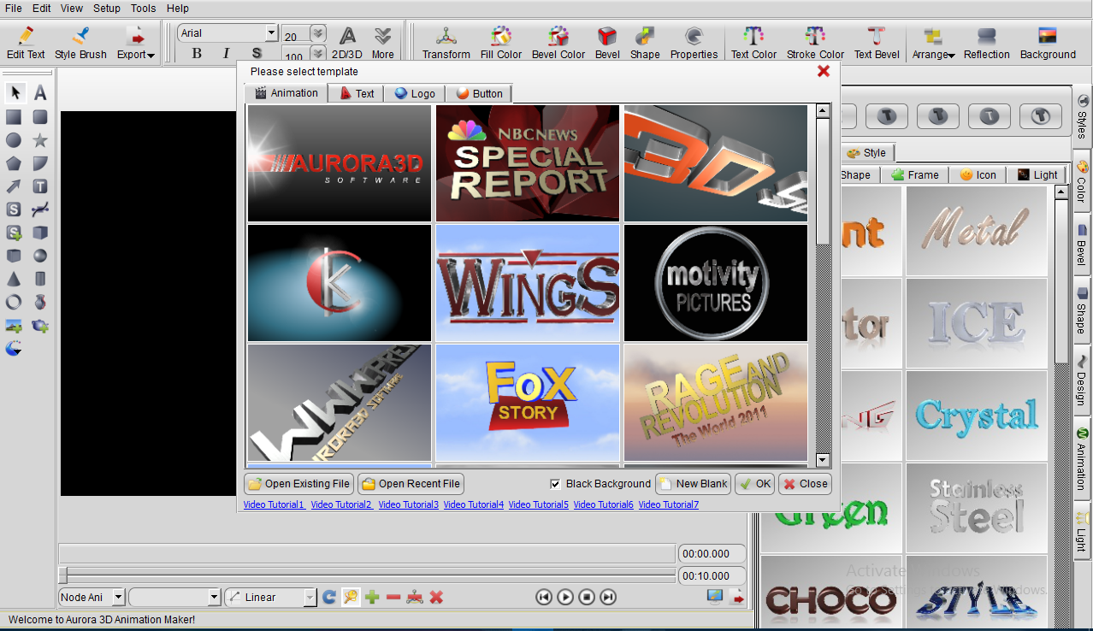Viewport: 1093px width, 631px height.
Task: Open the Animation side panel tab
Action: pos(1082,457)
